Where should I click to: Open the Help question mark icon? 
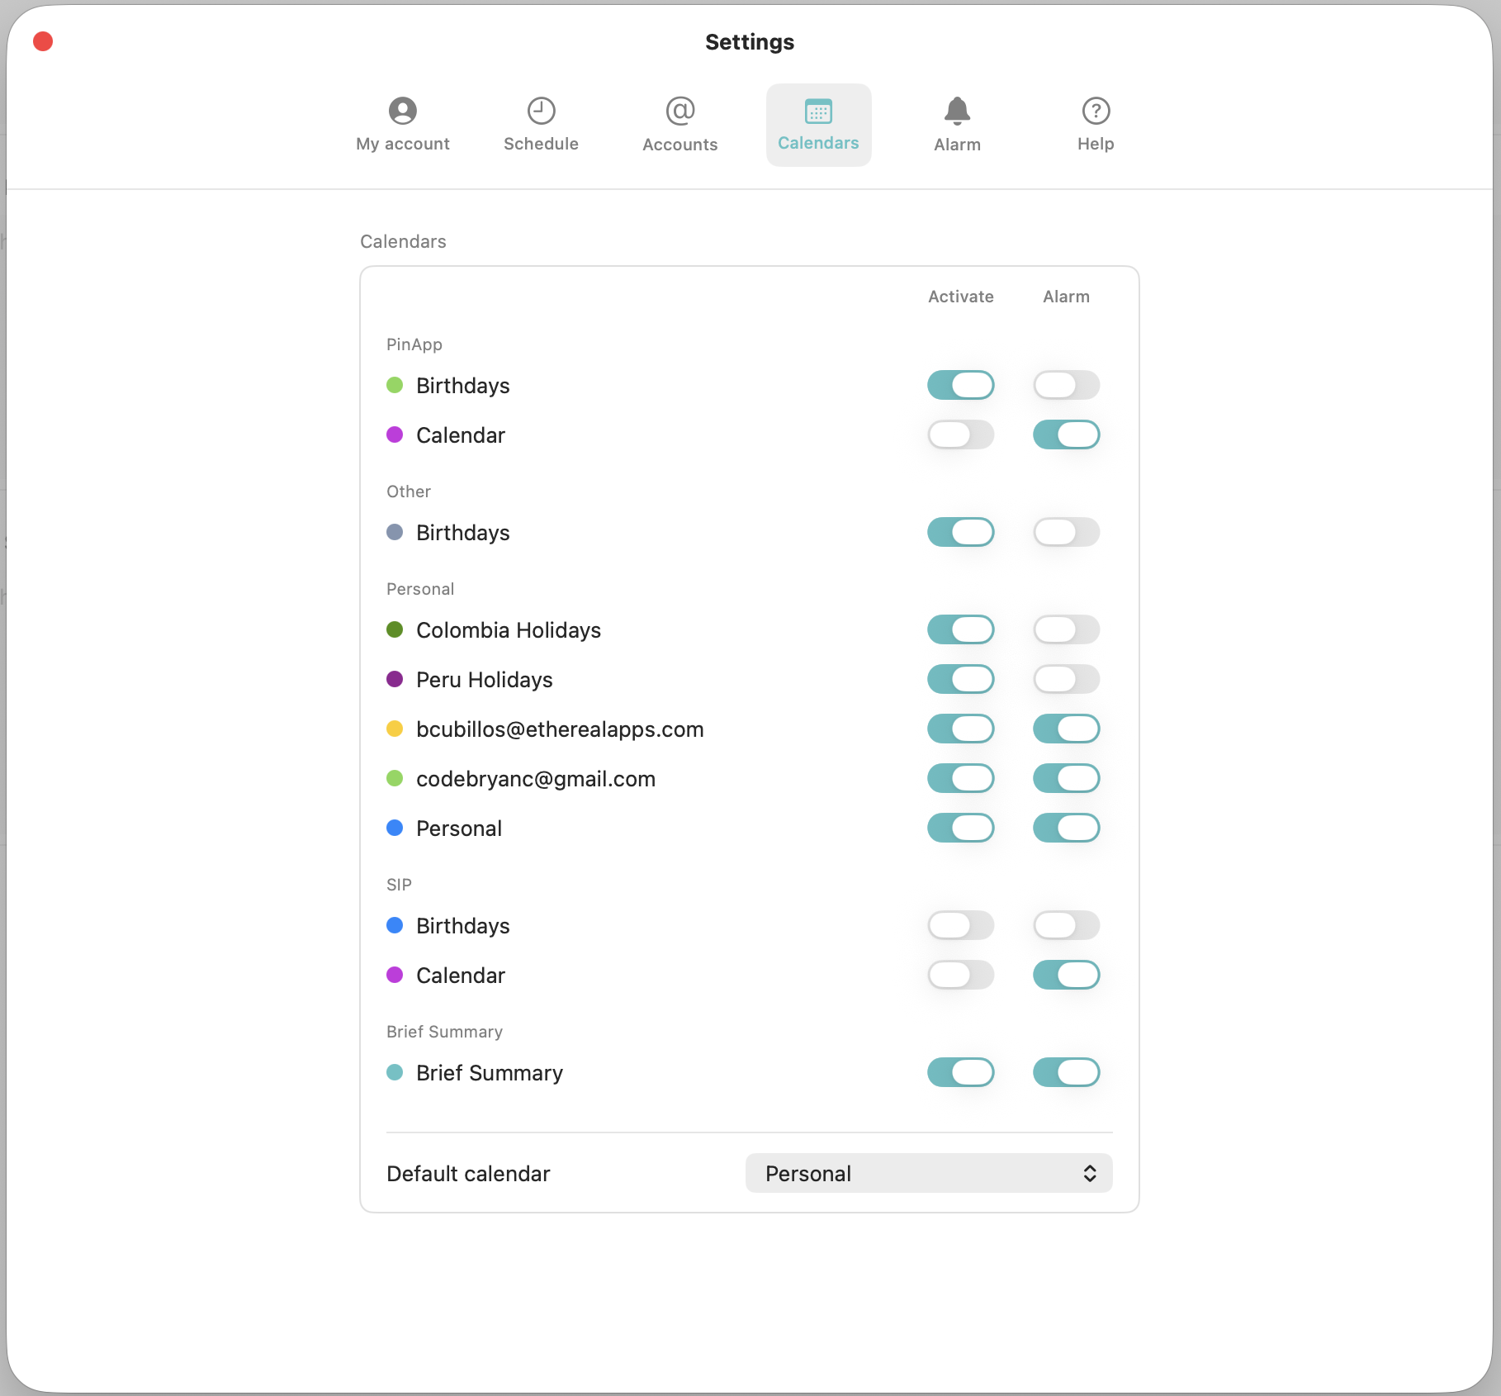1096,111
